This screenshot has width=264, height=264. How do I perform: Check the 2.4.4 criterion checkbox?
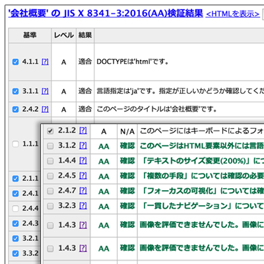point(15,209)
